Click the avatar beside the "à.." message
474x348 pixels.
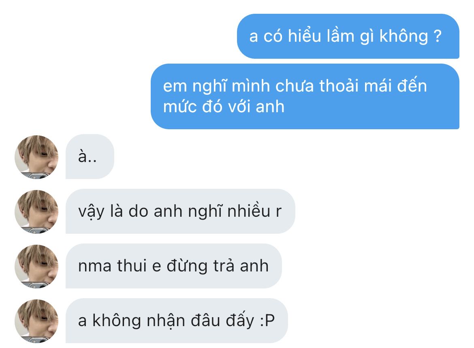pos(36,157)
